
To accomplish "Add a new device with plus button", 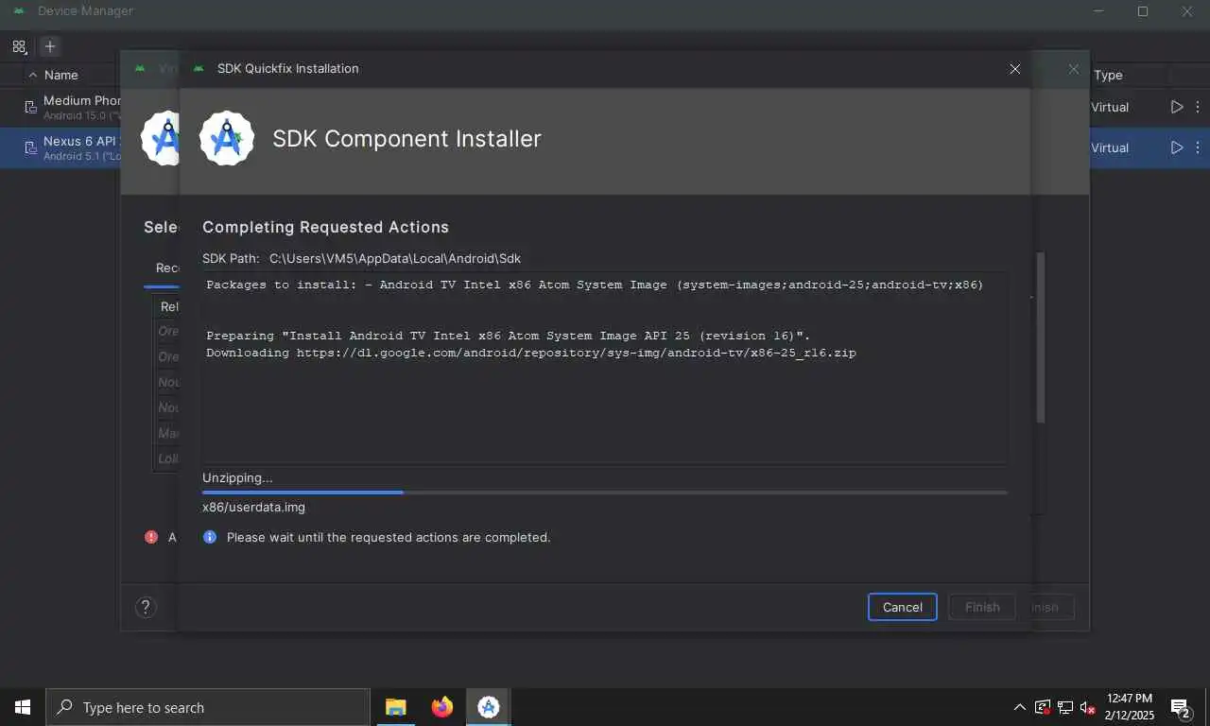I will [x=50, y=46].
